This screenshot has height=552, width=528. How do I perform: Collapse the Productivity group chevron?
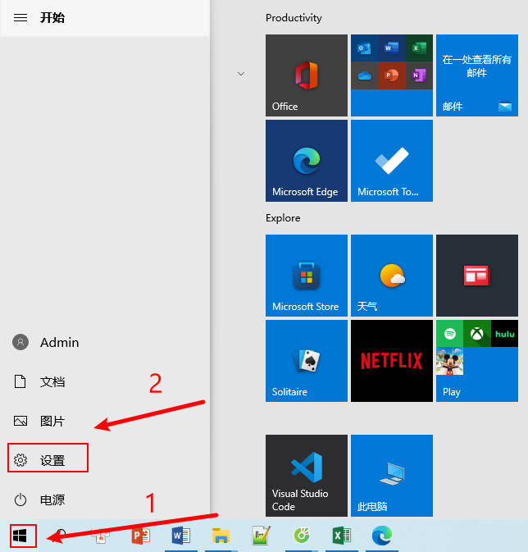coord(241,74)
